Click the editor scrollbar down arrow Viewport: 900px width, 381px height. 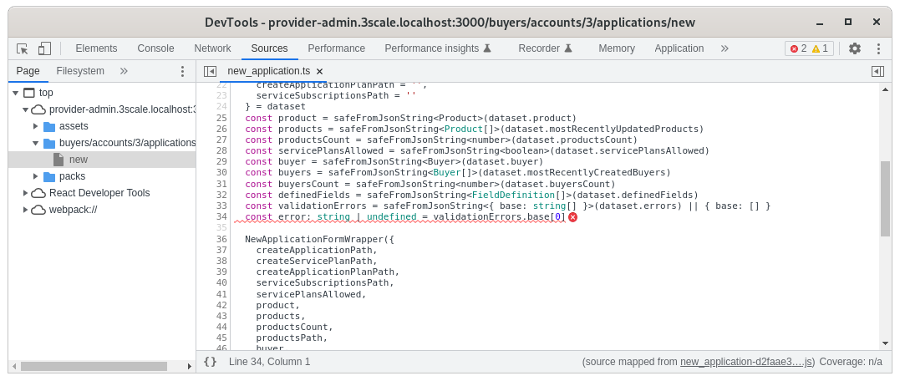click(885, 343)
